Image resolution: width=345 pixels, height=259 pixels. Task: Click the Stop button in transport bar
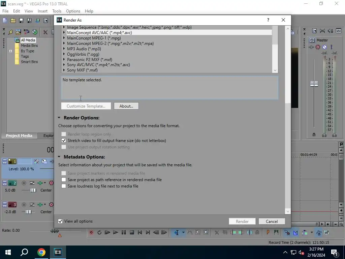click(x=132, y=232)
